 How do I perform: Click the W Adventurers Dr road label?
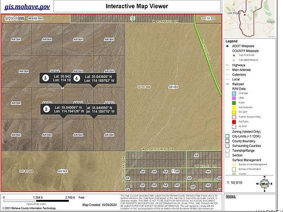[158, 149]
